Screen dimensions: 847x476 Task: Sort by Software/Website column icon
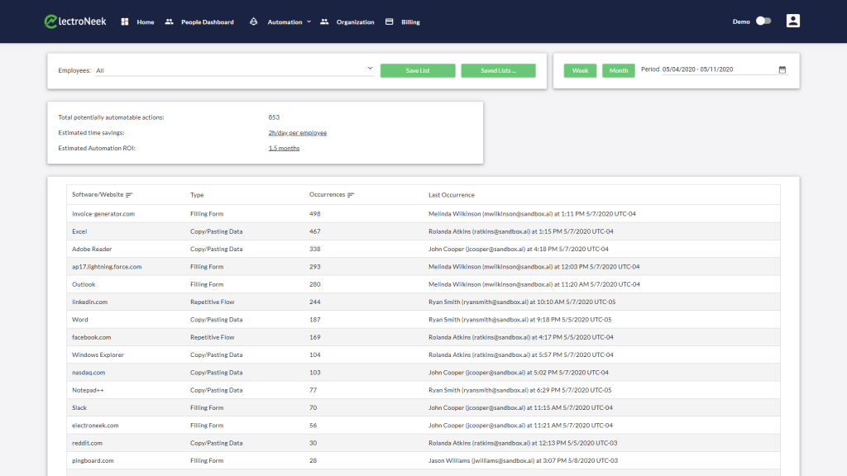pos(129,195)
